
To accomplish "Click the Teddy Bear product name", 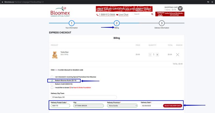I will pos(64,52).
